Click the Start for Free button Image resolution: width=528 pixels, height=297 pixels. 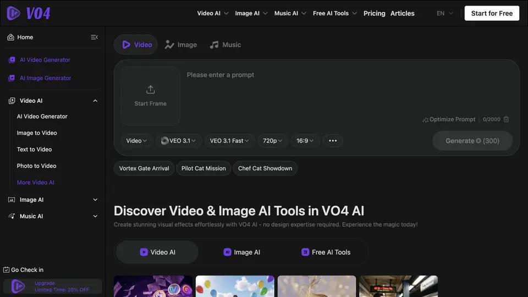coord(492,13)
